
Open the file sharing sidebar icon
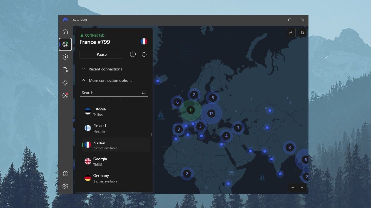65,70
